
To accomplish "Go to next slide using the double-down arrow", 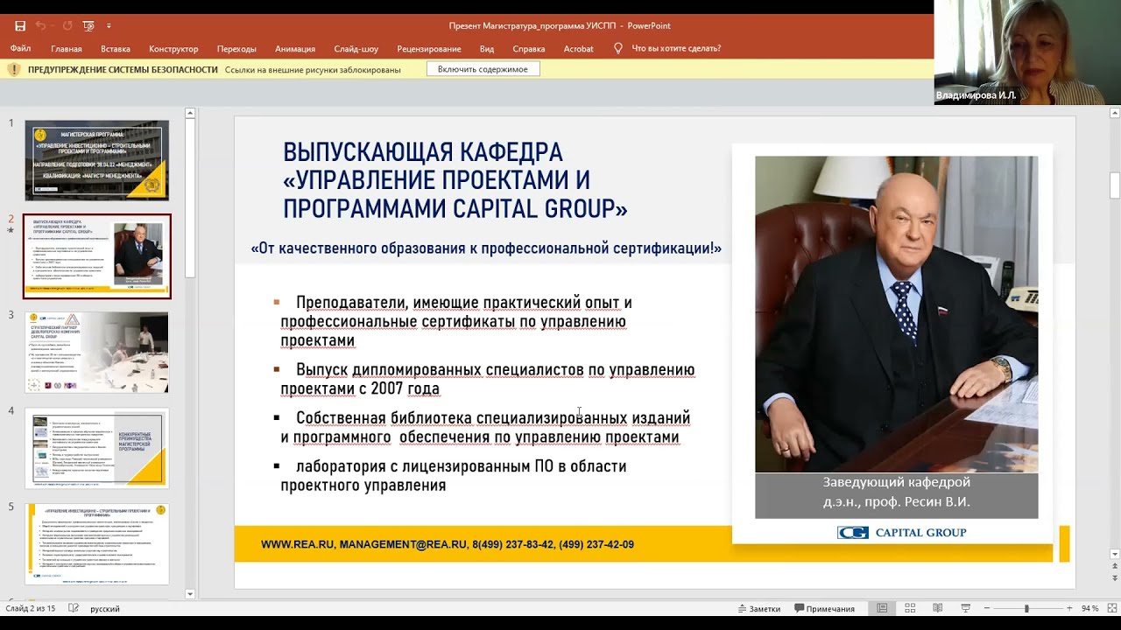I will click(1115, 578).
